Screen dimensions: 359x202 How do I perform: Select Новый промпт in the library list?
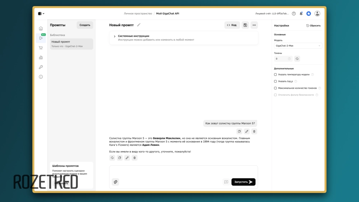71,44
